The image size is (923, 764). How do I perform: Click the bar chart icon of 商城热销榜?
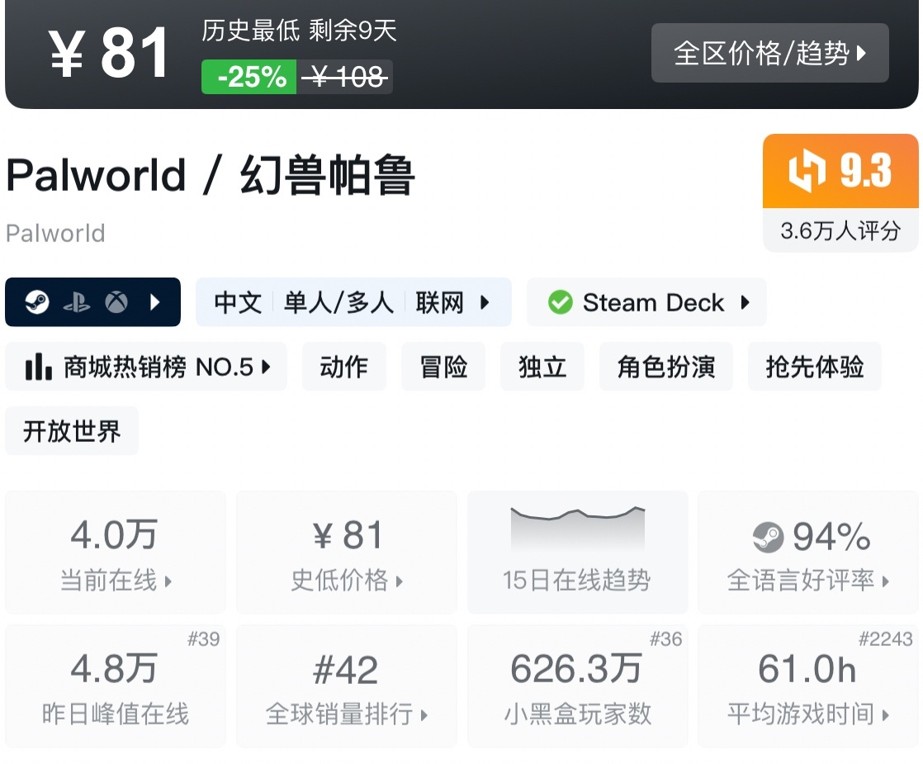pos(39,367)
